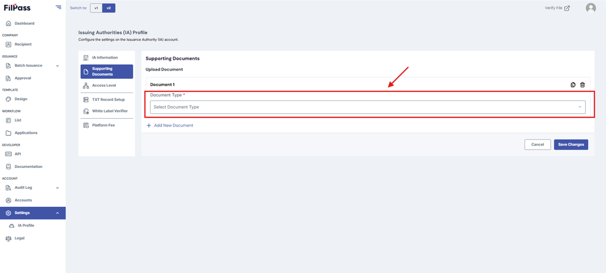Click the Accounts user icon
The height and width of the screenshot is (273, 606).
click(x=9, y=200)
